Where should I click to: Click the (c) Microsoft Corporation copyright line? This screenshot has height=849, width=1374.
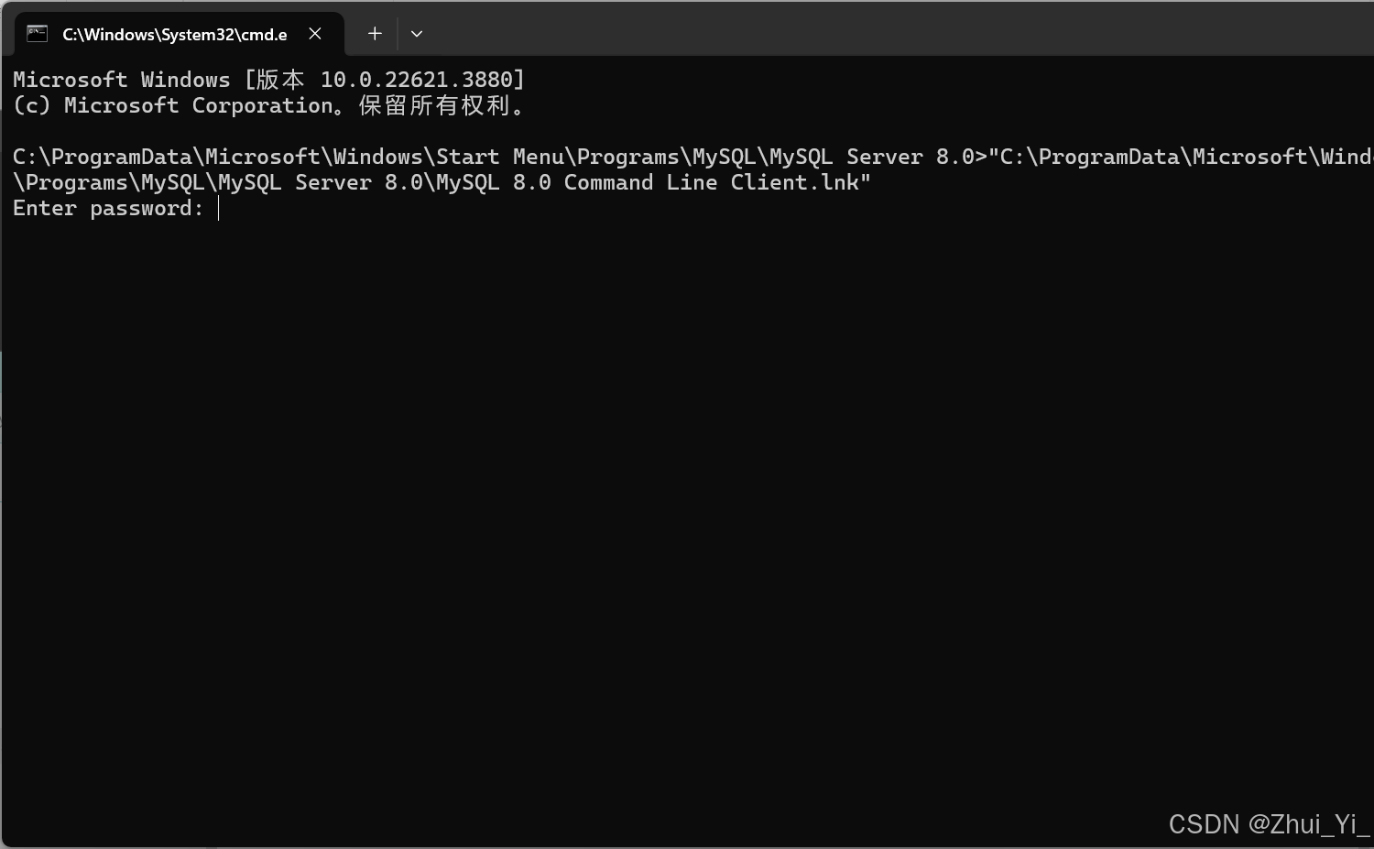tap(270, 105)
